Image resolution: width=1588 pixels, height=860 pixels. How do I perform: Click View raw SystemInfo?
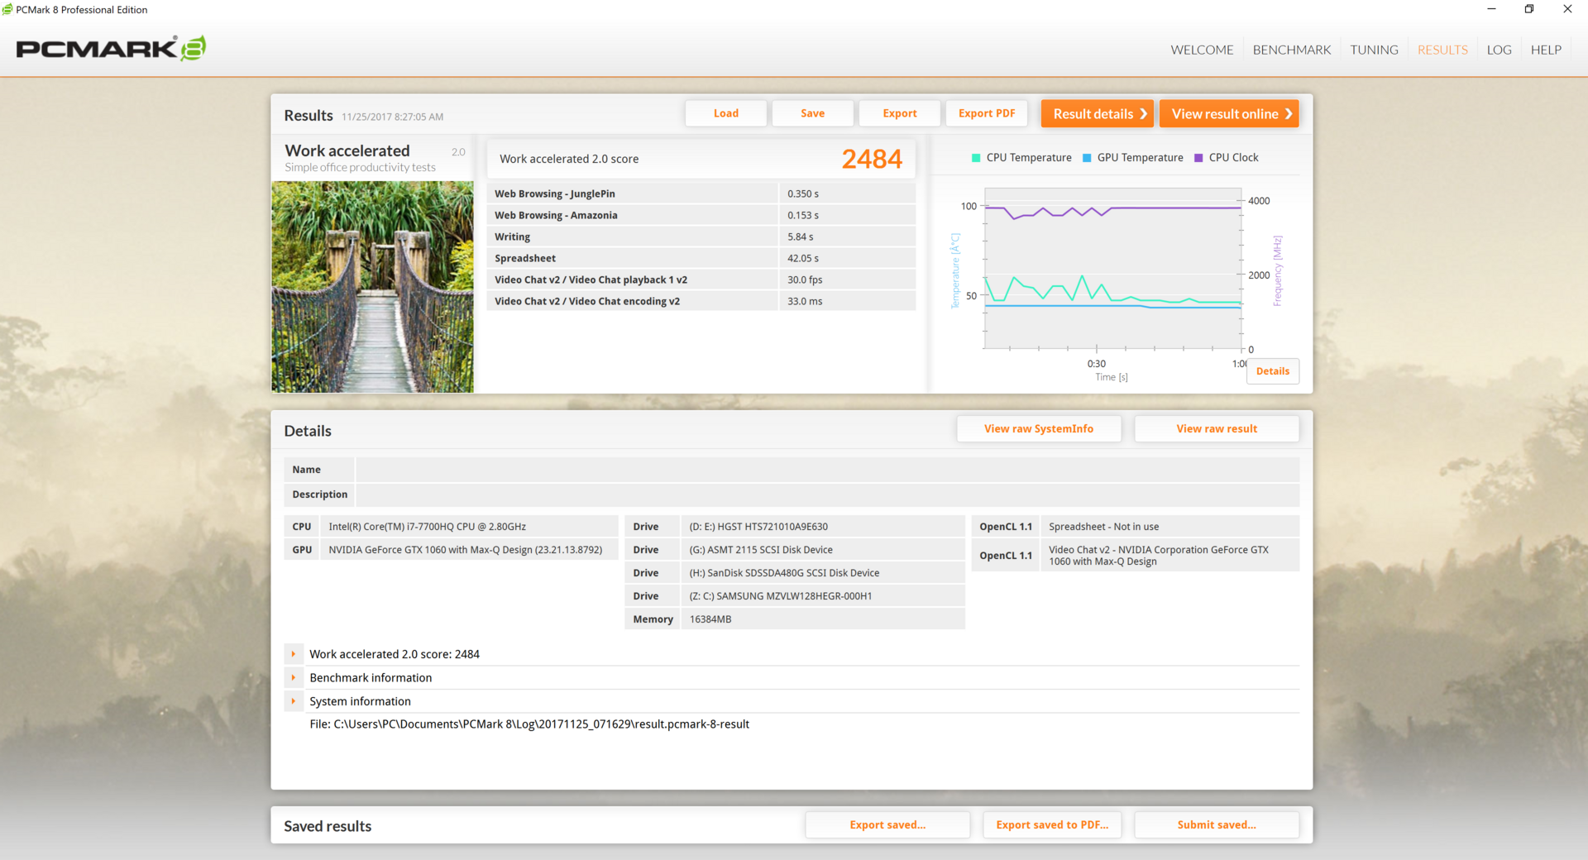click(x=1039, y=428)
